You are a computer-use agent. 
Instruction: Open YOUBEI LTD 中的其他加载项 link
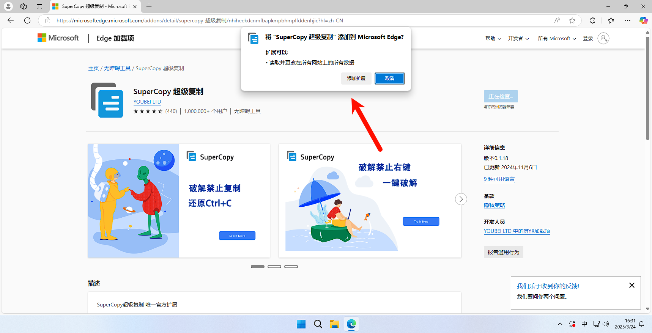click(517, 231)
